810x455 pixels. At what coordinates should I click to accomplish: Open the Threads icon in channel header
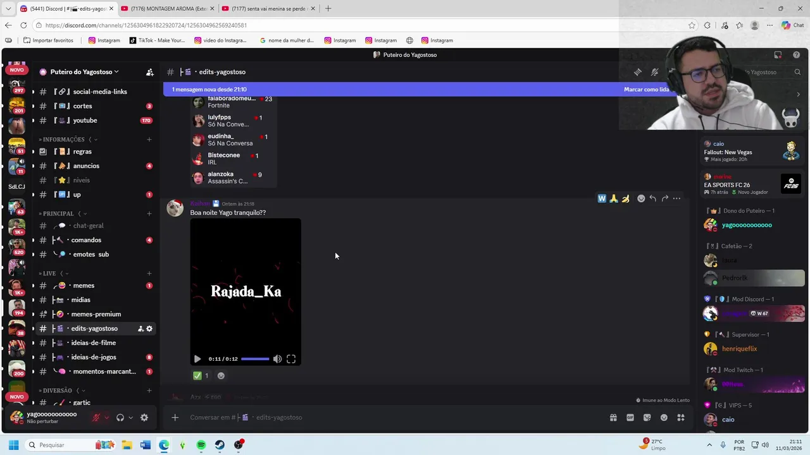pyautogui.click(x=638, y=72)
